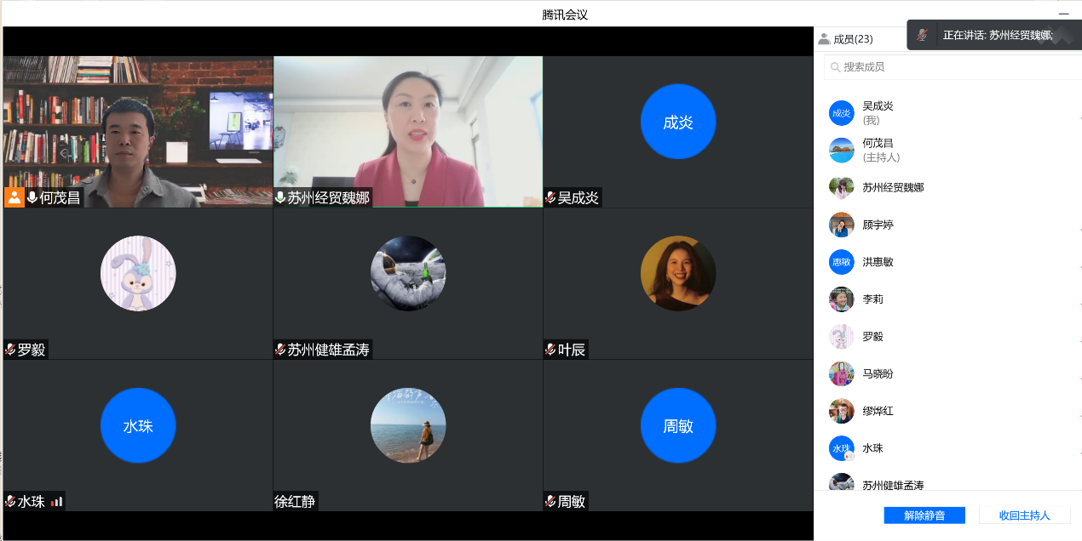Click the muted mic icon on 周敏's tile
1082x541 pixels.
tap(550, 502)
